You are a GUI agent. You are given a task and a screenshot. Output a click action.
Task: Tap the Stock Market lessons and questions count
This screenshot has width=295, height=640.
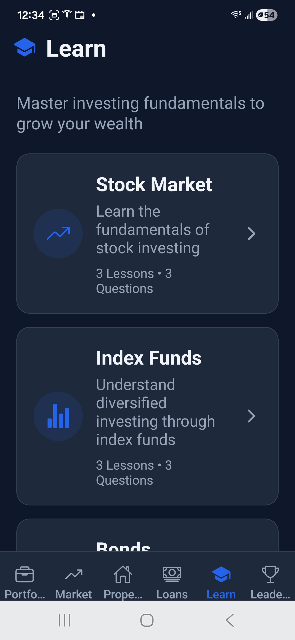point(134,281)
